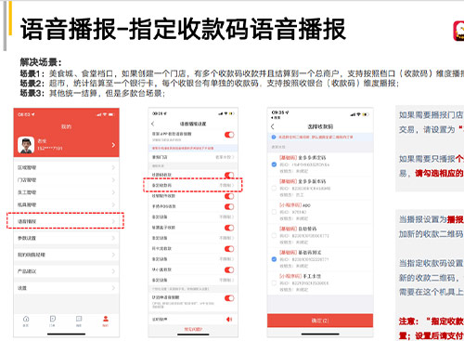Select the 解决场景 heading text
464x341 pixels.
(x=41, y=62)
